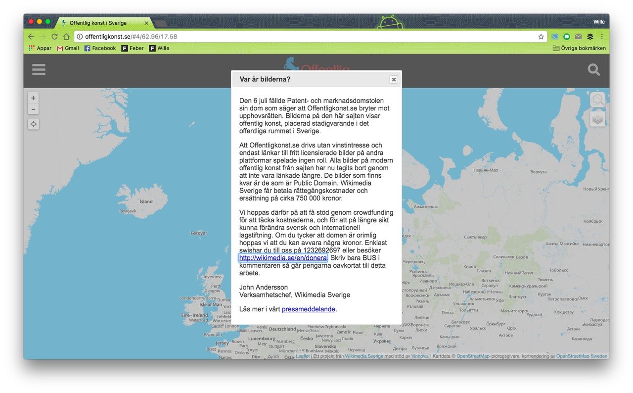Open the Chrome three-dot menu
This screenshot has width=633, height=393.
pyautogui.click(x=602, y=37)
